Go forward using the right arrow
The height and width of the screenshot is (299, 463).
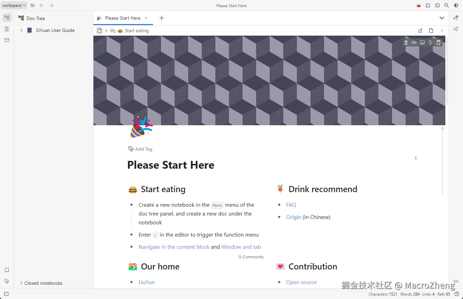[x=51, y=5]
